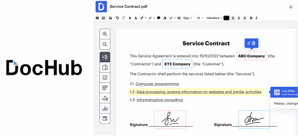Select the highlighter tool

click(150, 18)
